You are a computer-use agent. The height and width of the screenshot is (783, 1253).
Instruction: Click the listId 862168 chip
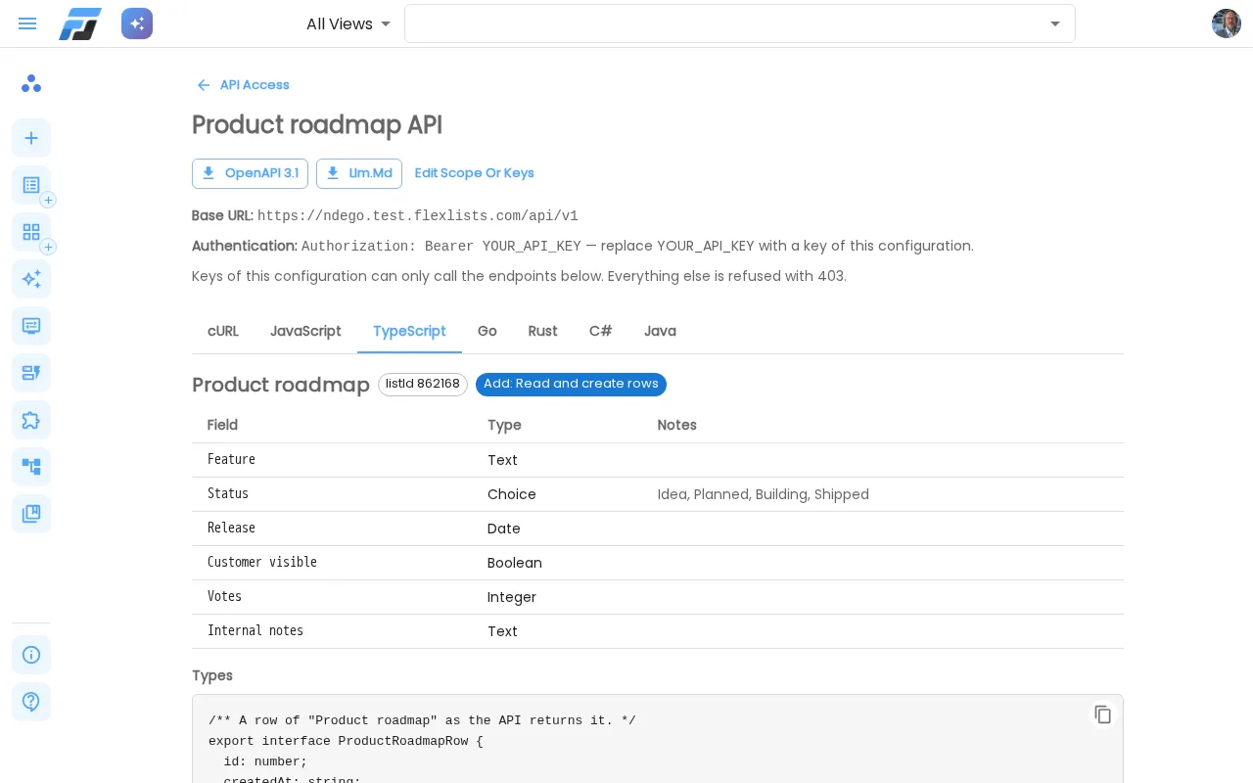(423, 384)
